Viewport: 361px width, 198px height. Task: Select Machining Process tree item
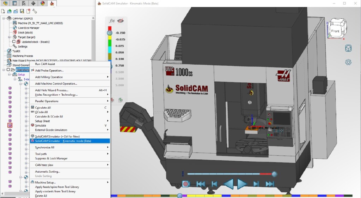pyautogui.click(x=23, y=56)
